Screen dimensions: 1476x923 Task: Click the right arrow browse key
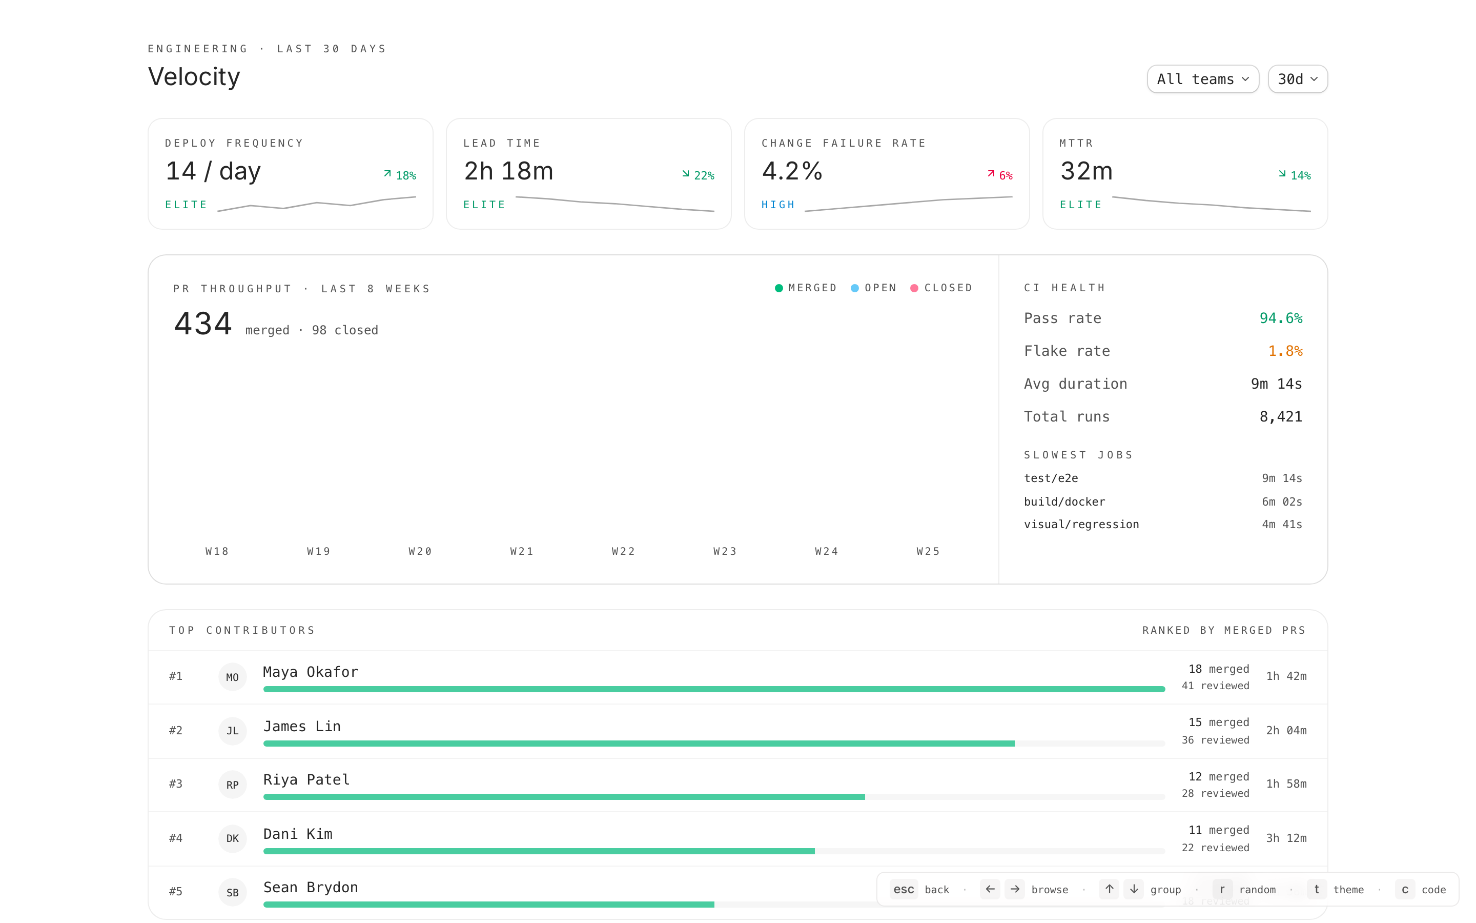tap(1015, 889)
